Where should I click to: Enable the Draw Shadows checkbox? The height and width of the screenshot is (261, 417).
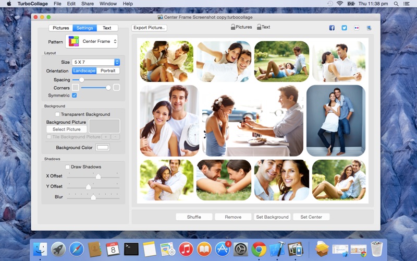[x=68, y=167]
